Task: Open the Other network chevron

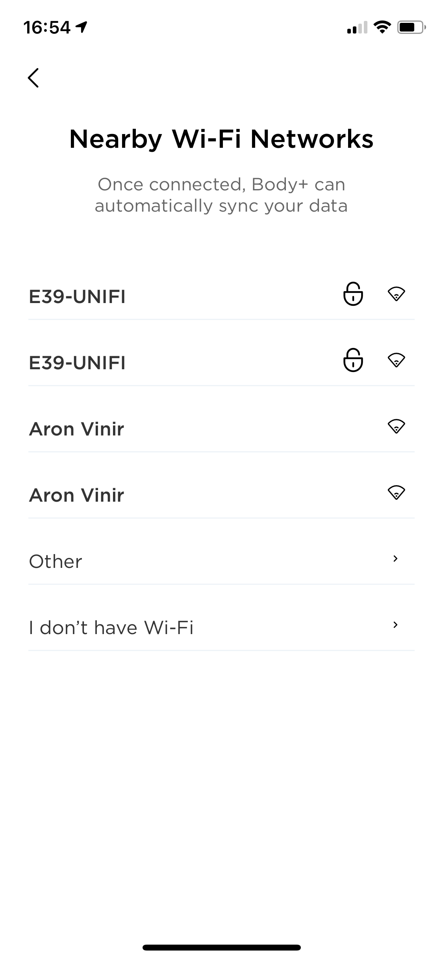Action: point(395,558)
